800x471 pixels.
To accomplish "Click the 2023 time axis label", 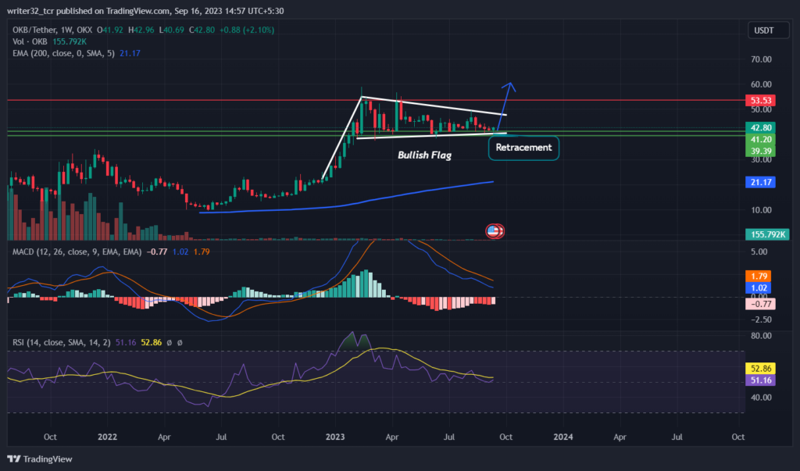I will [x=335, y=437].
